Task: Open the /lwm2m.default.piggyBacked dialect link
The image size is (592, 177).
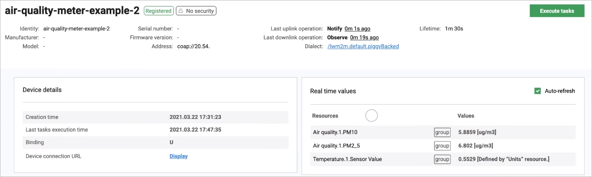Action: coord(363,46)
